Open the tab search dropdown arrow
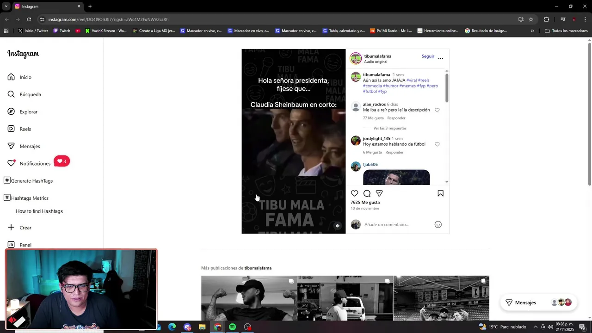This screenshot has width=592, height=333. (x=6, y=6)
